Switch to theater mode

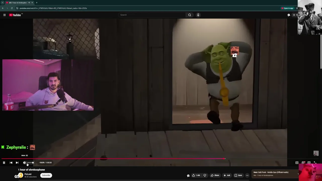(309, 163)
